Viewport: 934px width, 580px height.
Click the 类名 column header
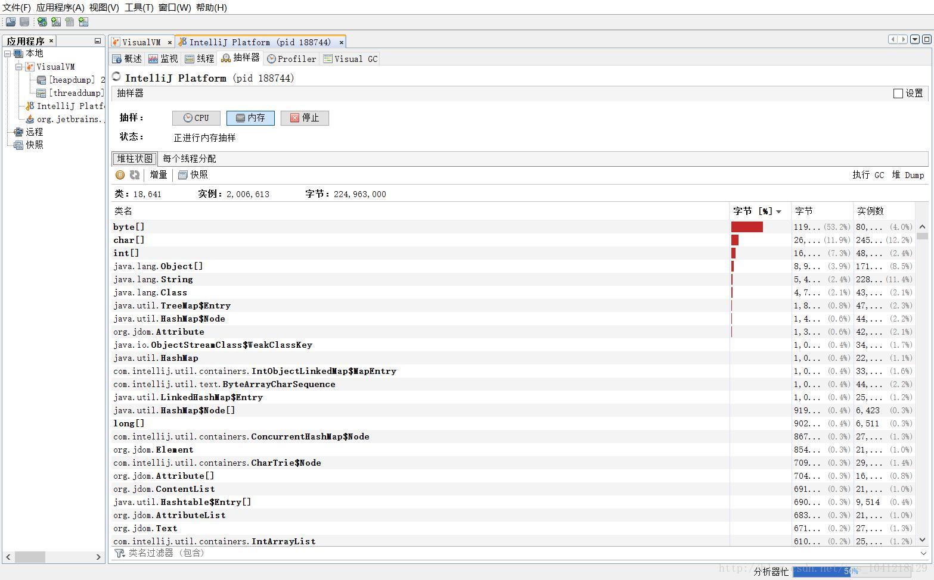(420, 211)
